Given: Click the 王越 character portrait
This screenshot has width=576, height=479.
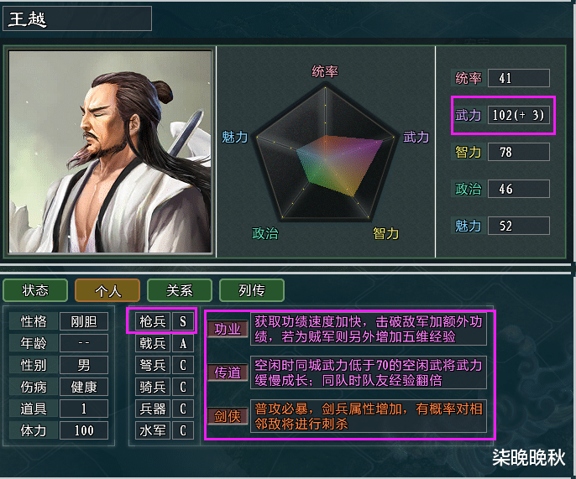Looking at the screenshot, I should 110,152.
